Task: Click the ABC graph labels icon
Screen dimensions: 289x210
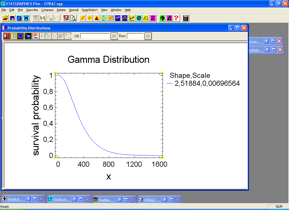Action: (35, 36)
